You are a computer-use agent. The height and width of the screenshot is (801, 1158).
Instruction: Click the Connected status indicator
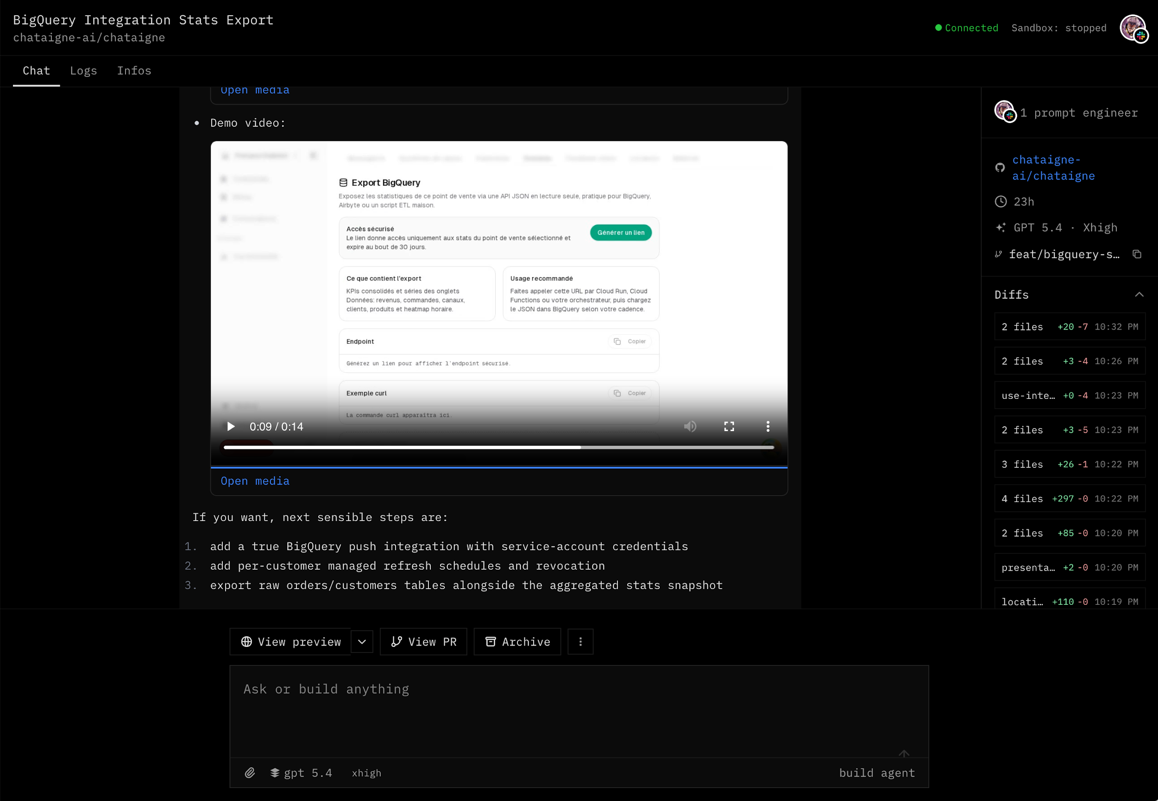pos(967,28)
